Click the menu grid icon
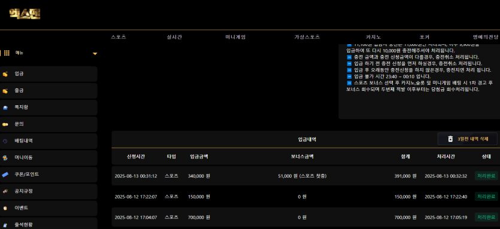 7,53
